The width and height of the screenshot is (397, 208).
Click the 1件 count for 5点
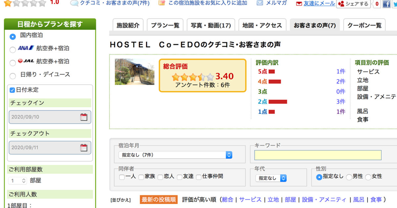(341, 72)
